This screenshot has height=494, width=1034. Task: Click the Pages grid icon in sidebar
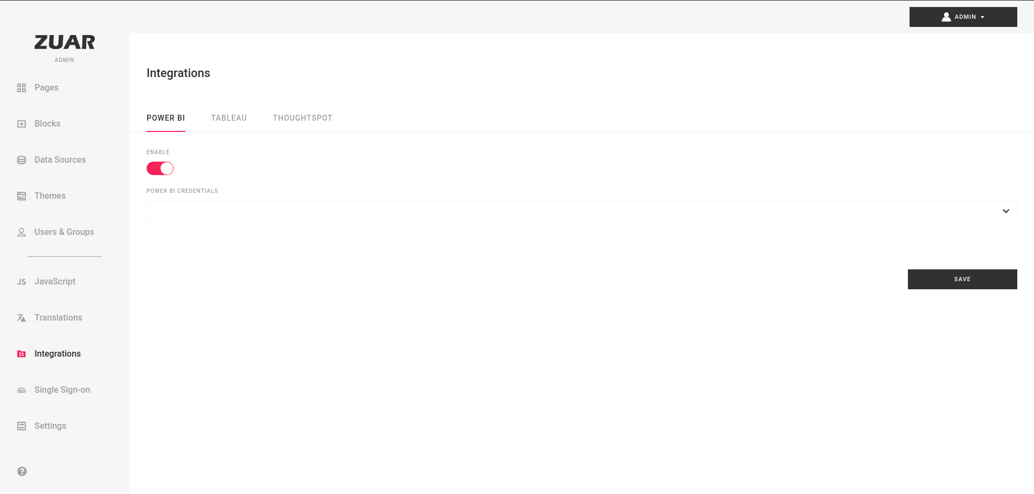pyautogui.click(x=22, y=88)
